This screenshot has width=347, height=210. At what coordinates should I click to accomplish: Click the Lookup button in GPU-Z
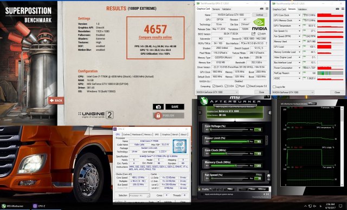(260, 15)
